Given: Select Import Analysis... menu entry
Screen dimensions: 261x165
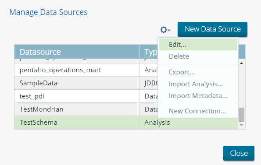Looking at the screenshot, I should pyautogui.click(x=198, y=84).
